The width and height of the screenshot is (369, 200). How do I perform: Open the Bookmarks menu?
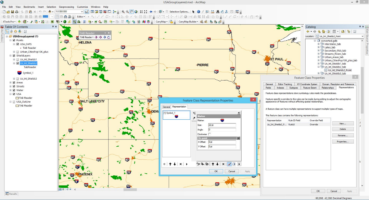coord(29,7)
